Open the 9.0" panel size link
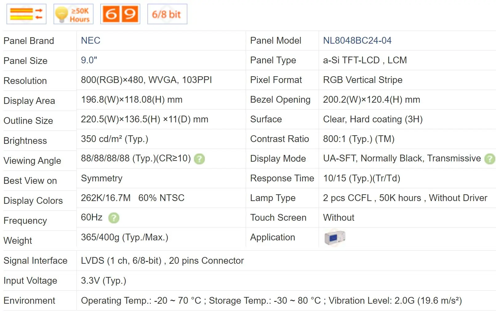The width and height of the screenshot is (496, 312). click(89, 60)
